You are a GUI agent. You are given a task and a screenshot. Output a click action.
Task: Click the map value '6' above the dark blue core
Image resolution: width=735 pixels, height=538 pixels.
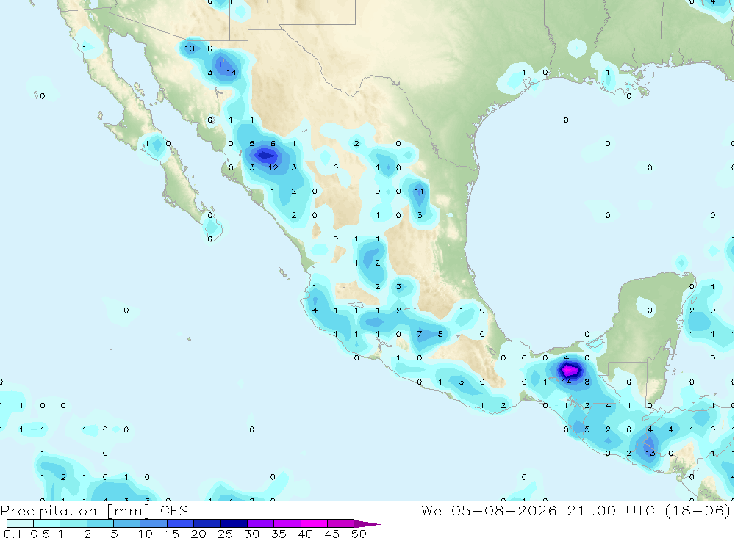coord(273,143)
